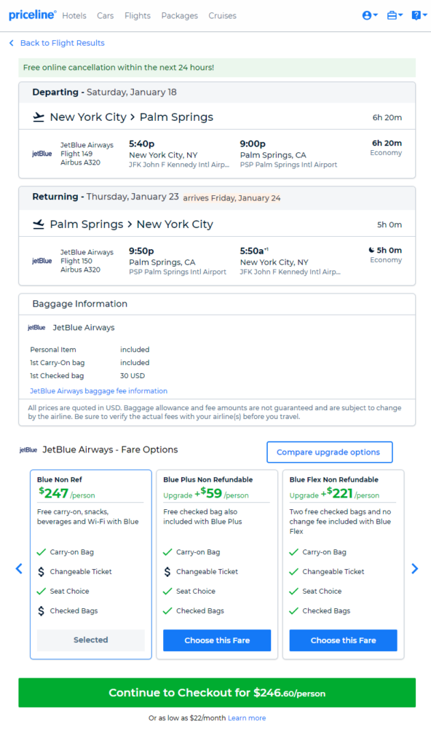Image resolution: width=431 pixels, height=746 pixels.
Task: Click the JetBlue logo for Flight 149
Action: [42, 154]
